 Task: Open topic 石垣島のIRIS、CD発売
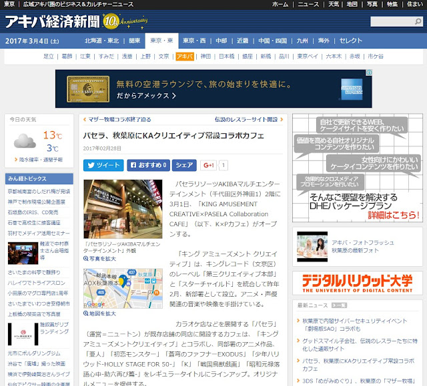33,212
